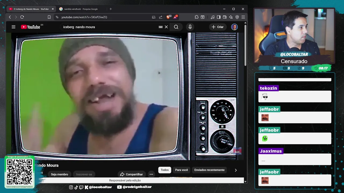Click the Twitch icon in overlay footer

[81, 187]
